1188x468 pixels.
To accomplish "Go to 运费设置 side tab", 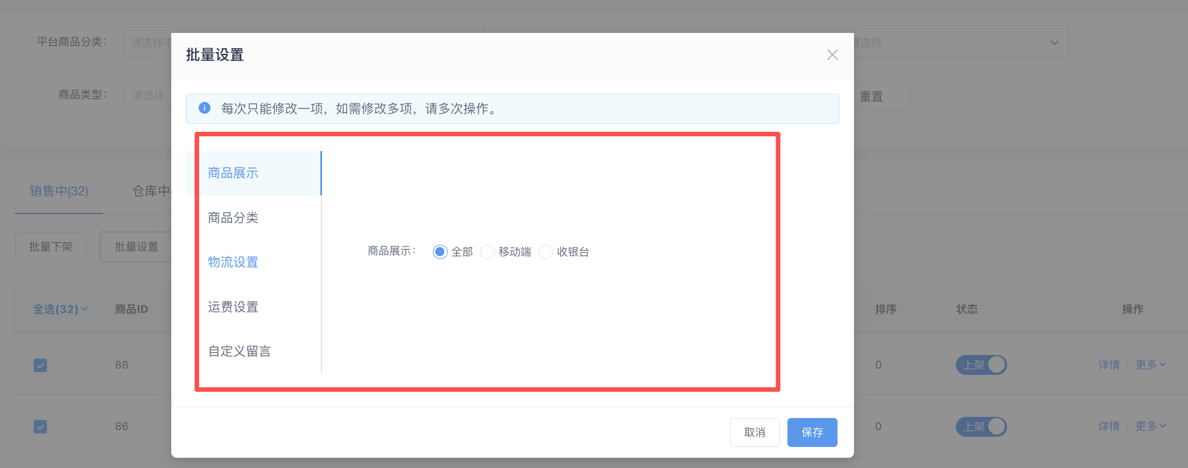I will point(254,307).
